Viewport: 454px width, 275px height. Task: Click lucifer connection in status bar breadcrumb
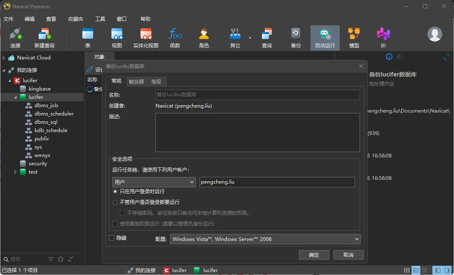(x=175, y=270)
